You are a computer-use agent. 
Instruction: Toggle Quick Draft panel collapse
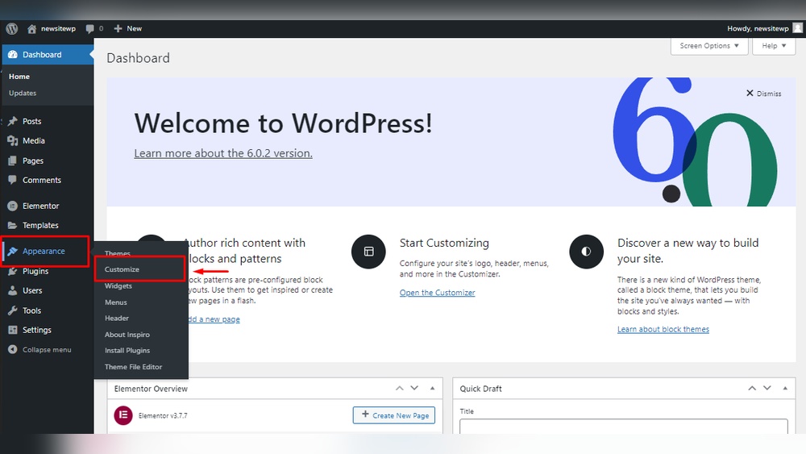(785, 389)
